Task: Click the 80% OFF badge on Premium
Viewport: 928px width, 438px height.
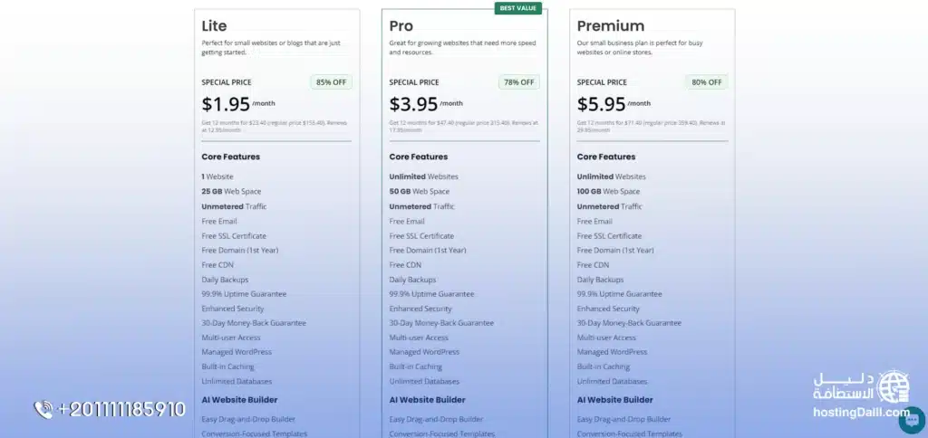Action: 706,82
